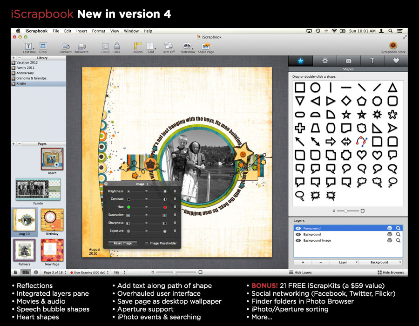Toggle the Trim Off setting
The image size is (419, 326).
(x=169, y=48)
